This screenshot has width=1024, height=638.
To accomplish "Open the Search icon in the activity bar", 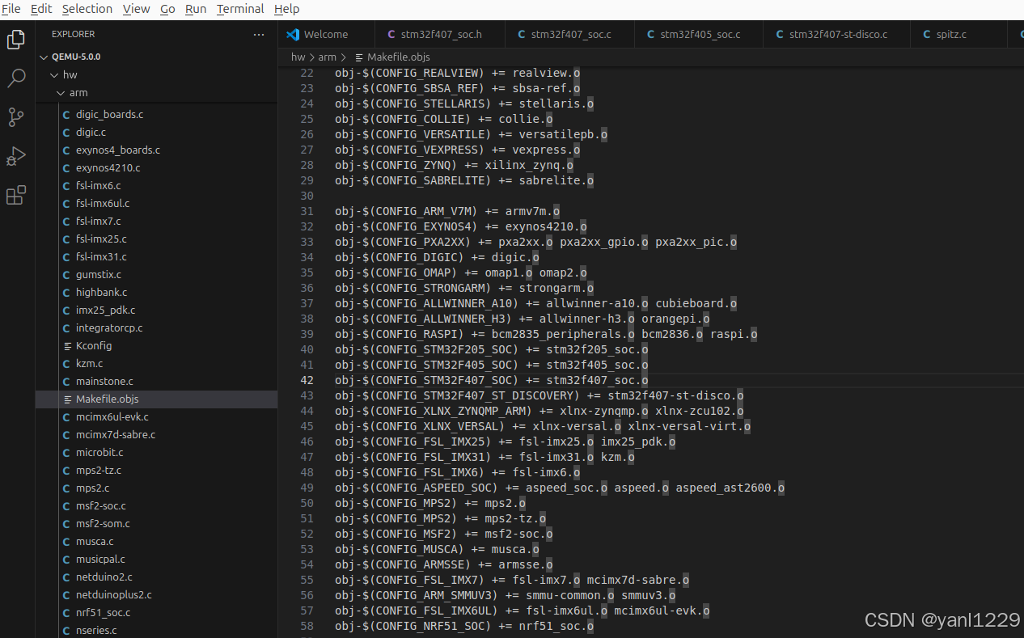I will point(16,77).
